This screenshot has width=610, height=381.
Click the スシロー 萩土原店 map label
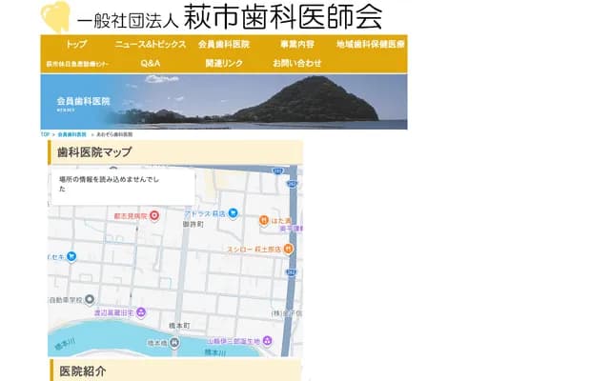(x=254, y=250)
